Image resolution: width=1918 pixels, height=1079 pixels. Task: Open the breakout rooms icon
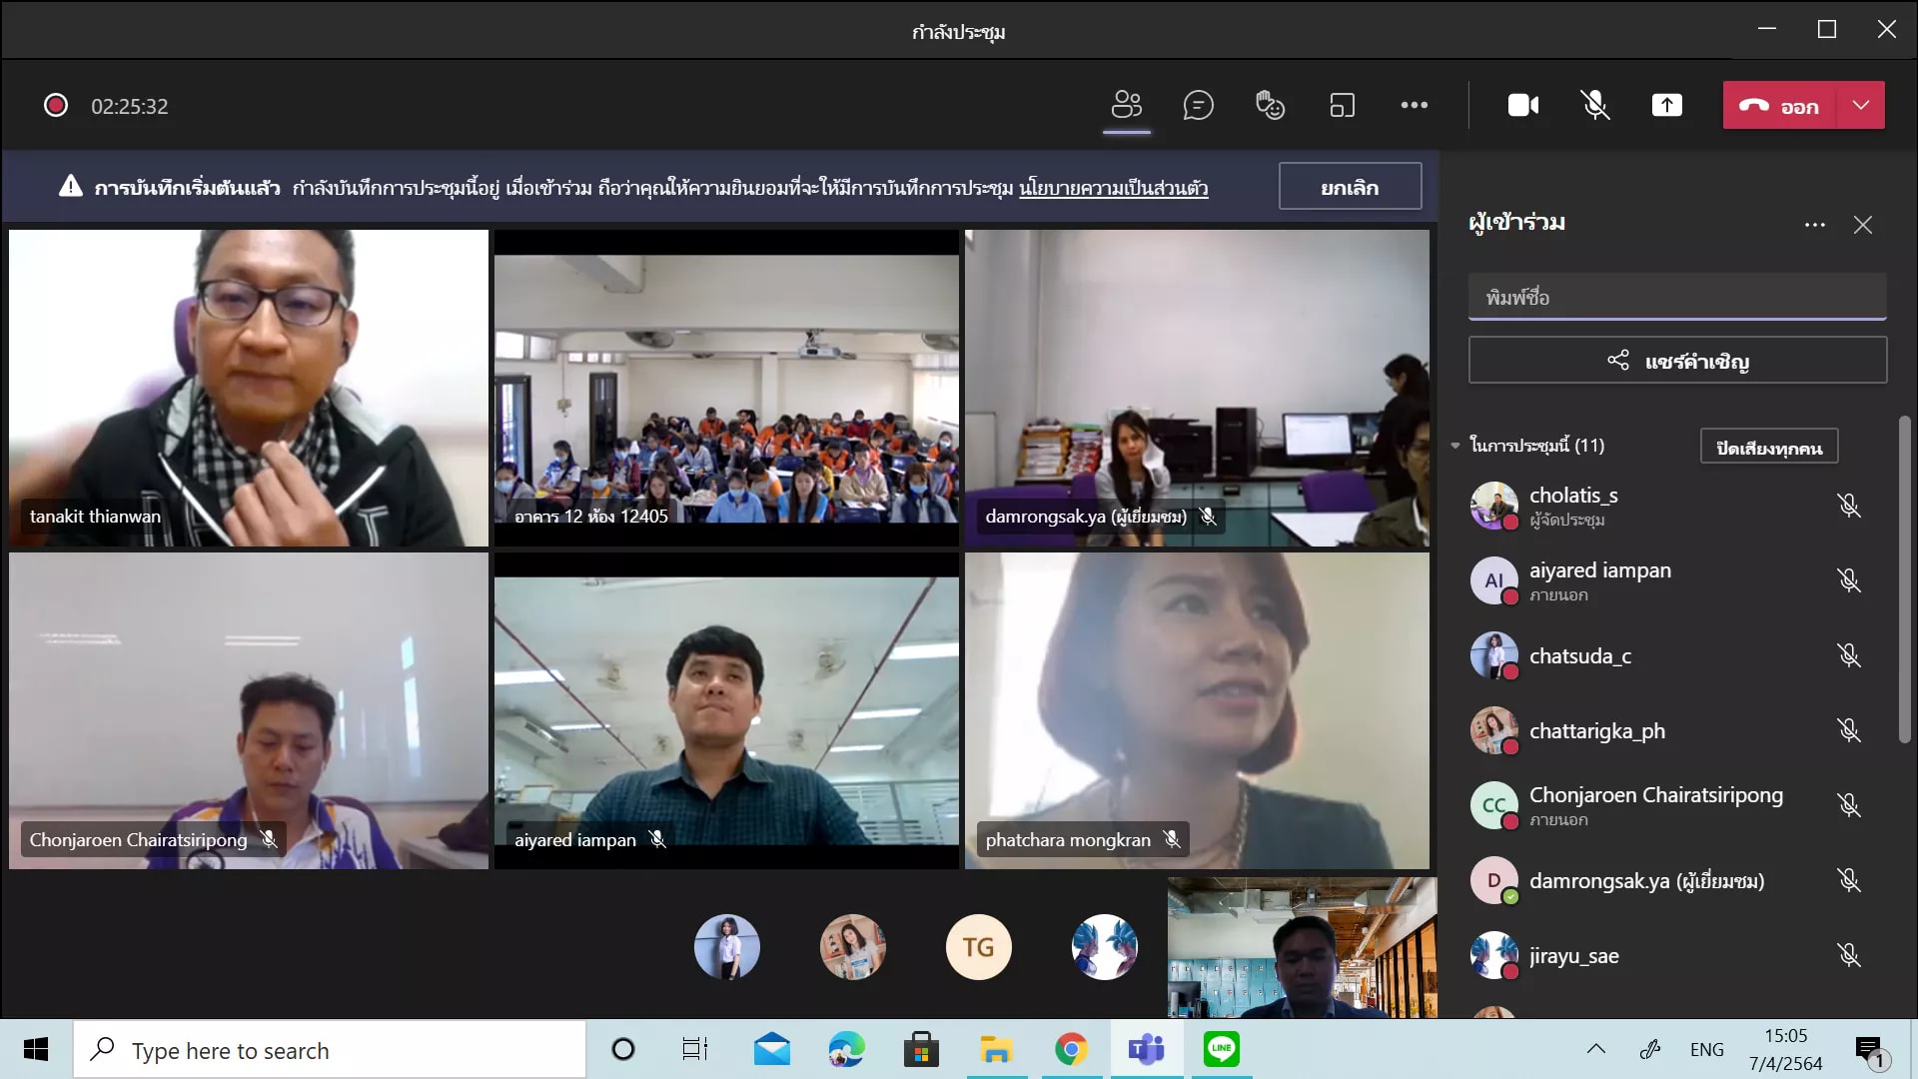[1342, 105]
